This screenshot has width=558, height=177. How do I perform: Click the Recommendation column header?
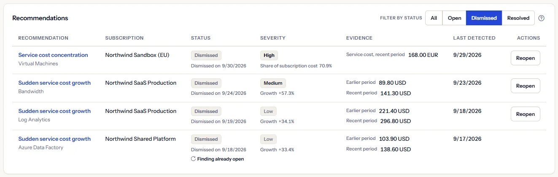(x=43, y=38)
